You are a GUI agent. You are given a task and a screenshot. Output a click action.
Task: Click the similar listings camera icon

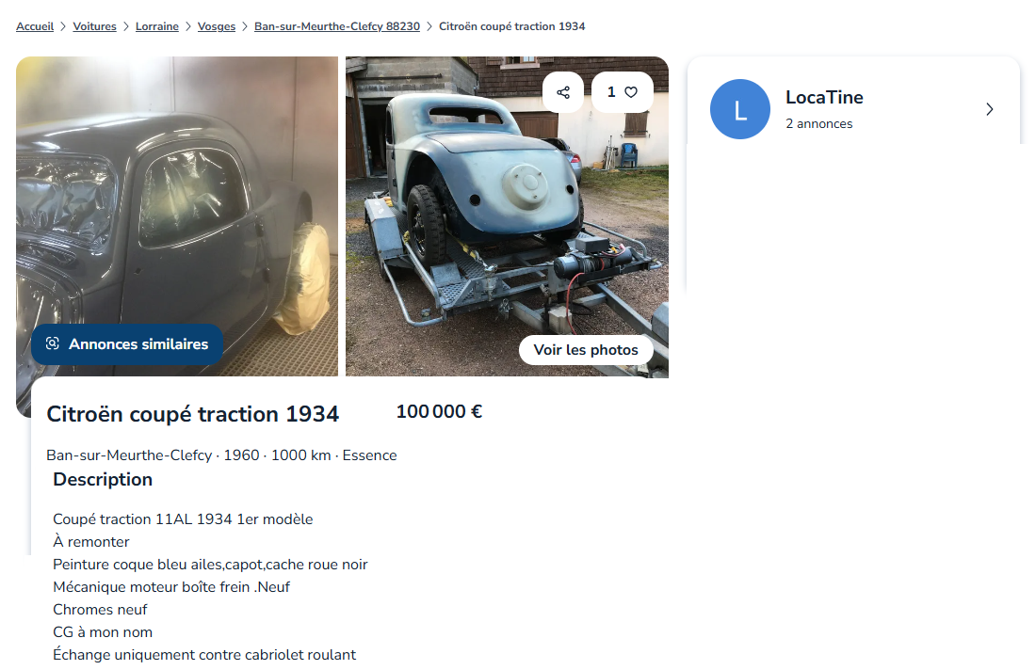[52, 343]
